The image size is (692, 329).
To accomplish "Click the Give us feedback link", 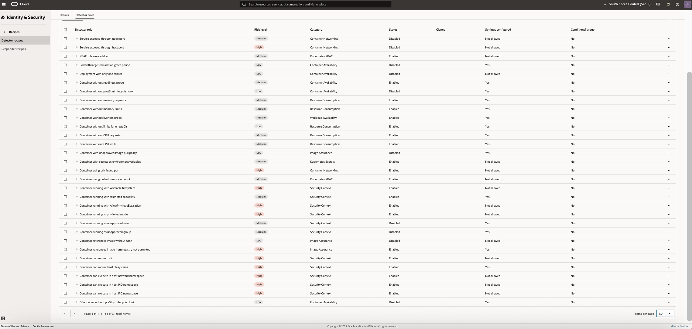I will [680, 326].
